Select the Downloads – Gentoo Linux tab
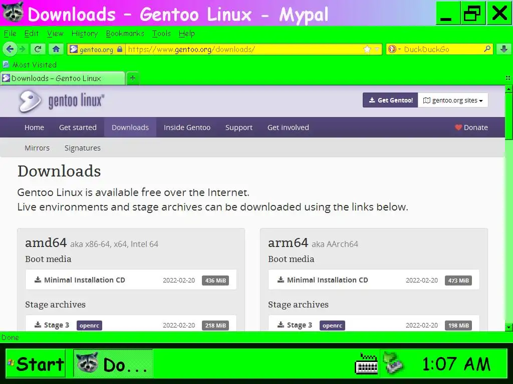This screenshot has height=384, width=513. [63, 78]
